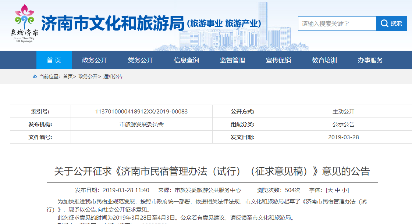Click the 首页 breadcrumb link

click(68, 76)
